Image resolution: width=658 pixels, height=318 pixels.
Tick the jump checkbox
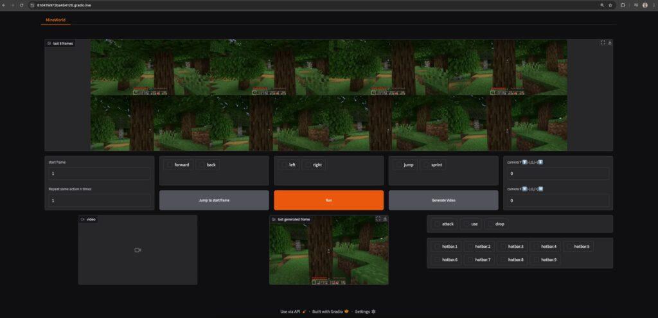point(398,165)
